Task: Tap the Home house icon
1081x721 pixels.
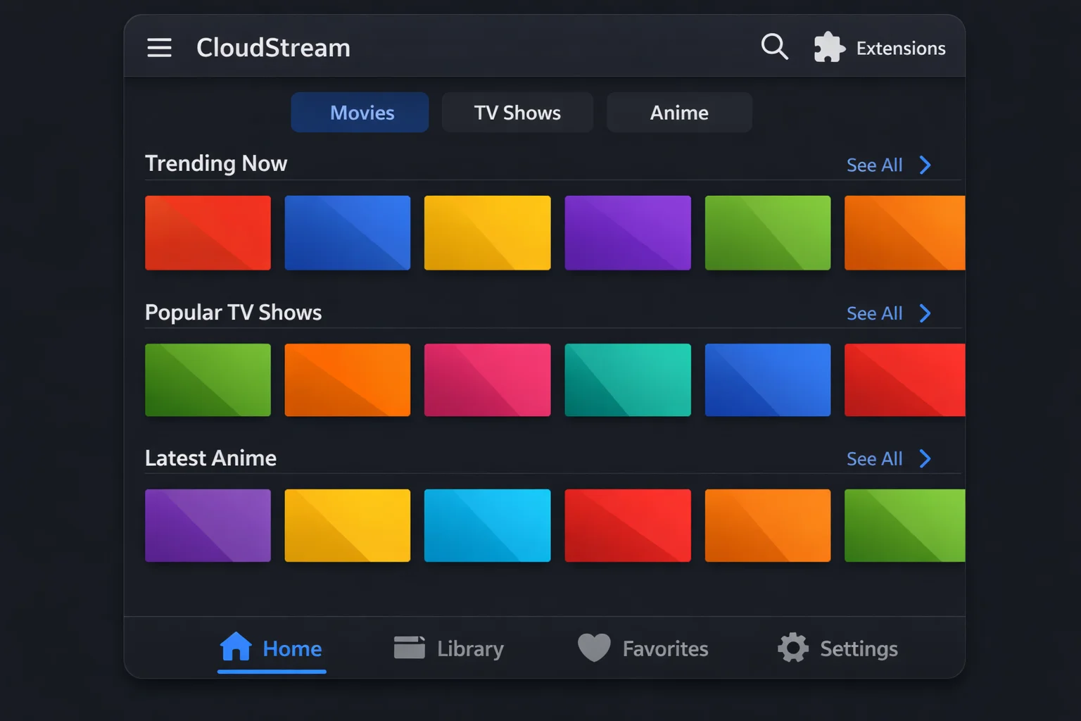Action: tap(236, 646)
